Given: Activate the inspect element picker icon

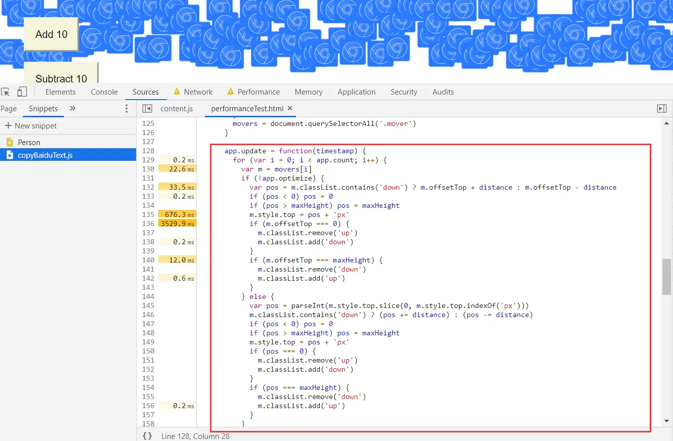Looking at the screenshot, I should (6, 92).
